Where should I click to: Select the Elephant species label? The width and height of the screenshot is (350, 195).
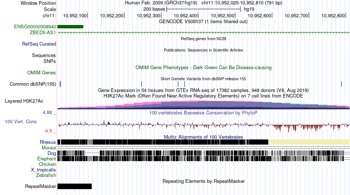point(46,159)
